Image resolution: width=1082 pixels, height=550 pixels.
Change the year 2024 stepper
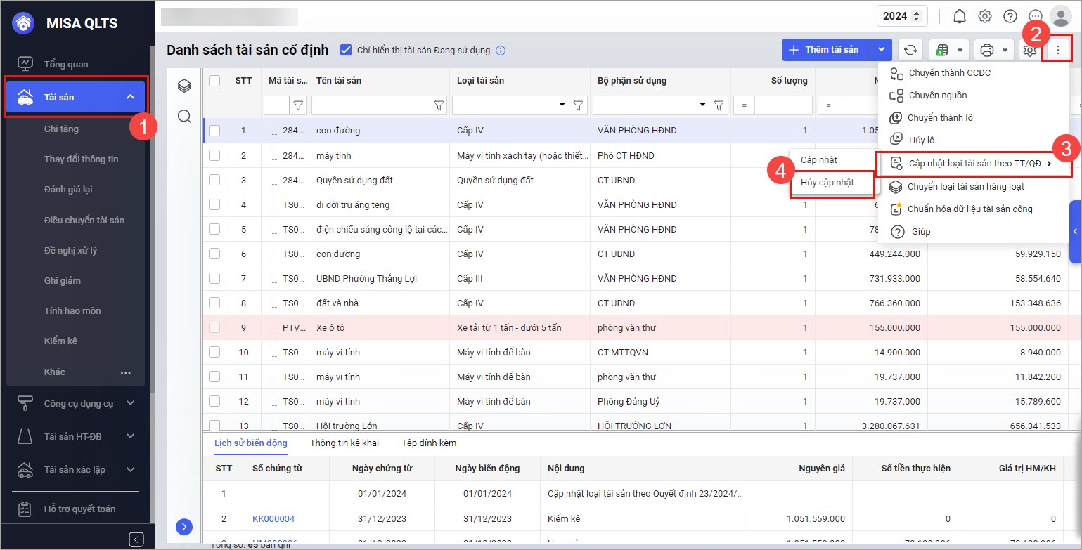[915, 16]
